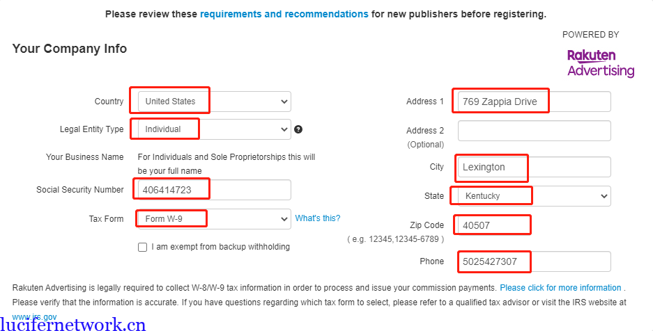Screen dimensions: 653x331
Task: Click the Your Company Info heading
Action: (70, 49)
